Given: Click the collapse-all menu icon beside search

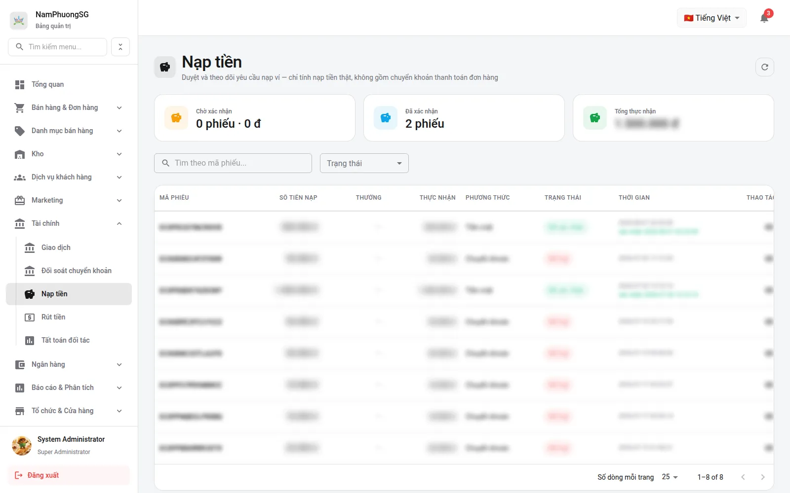Looking at the screenshot, I should [120, 47].
